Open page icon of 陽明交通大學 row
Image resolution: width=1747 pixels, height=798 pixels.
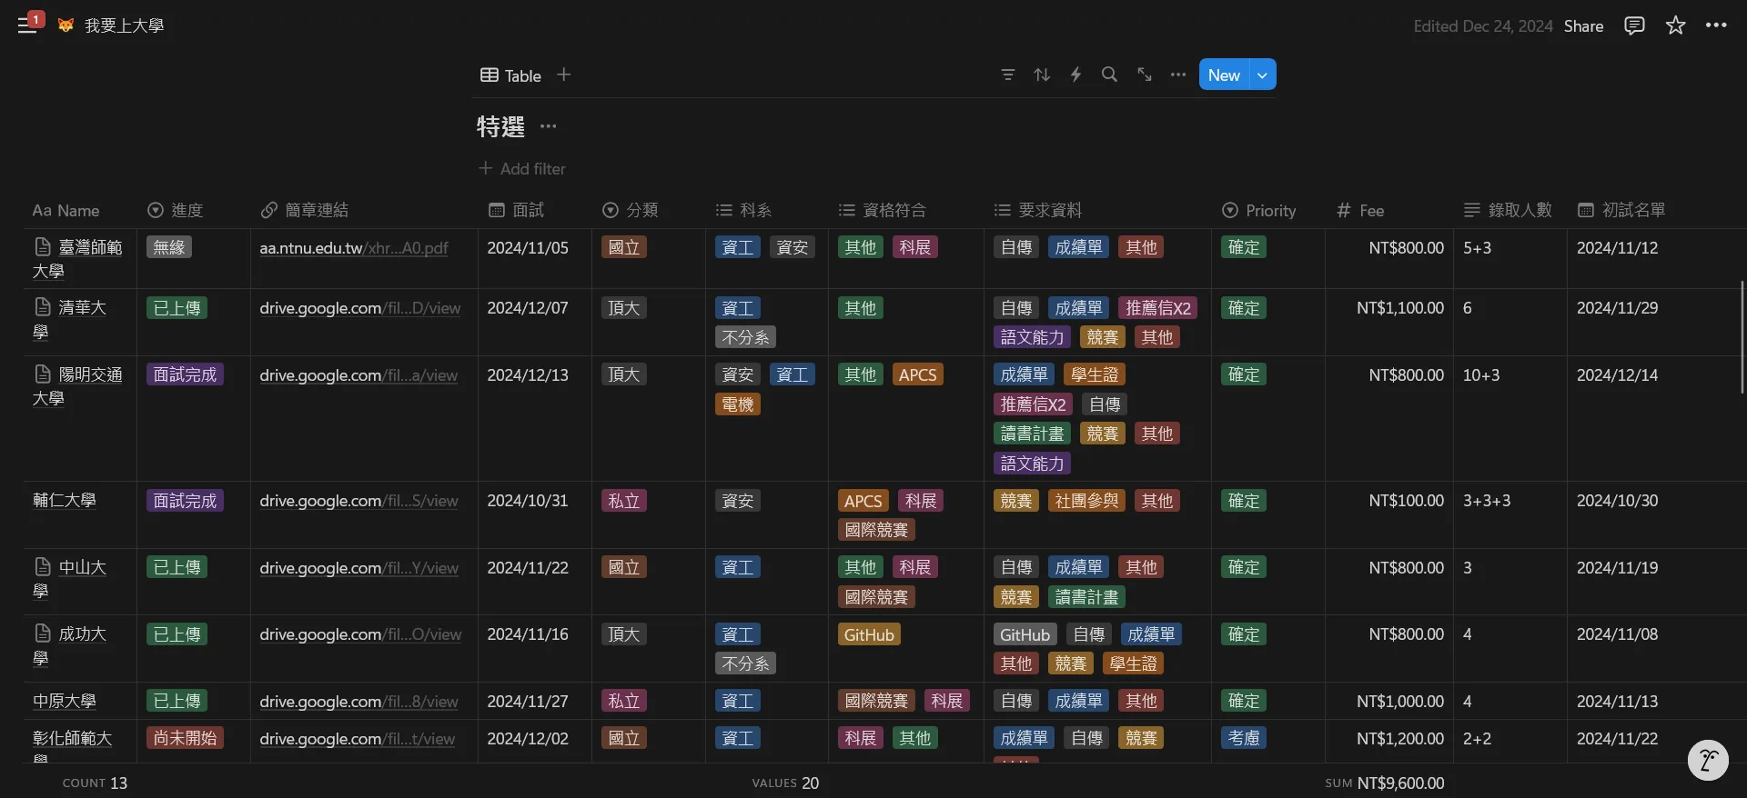pyautogui.click(x=42, y=374)
